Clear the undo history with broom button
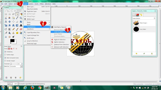Viewport: 161px width, 90px height. point(152,53)
